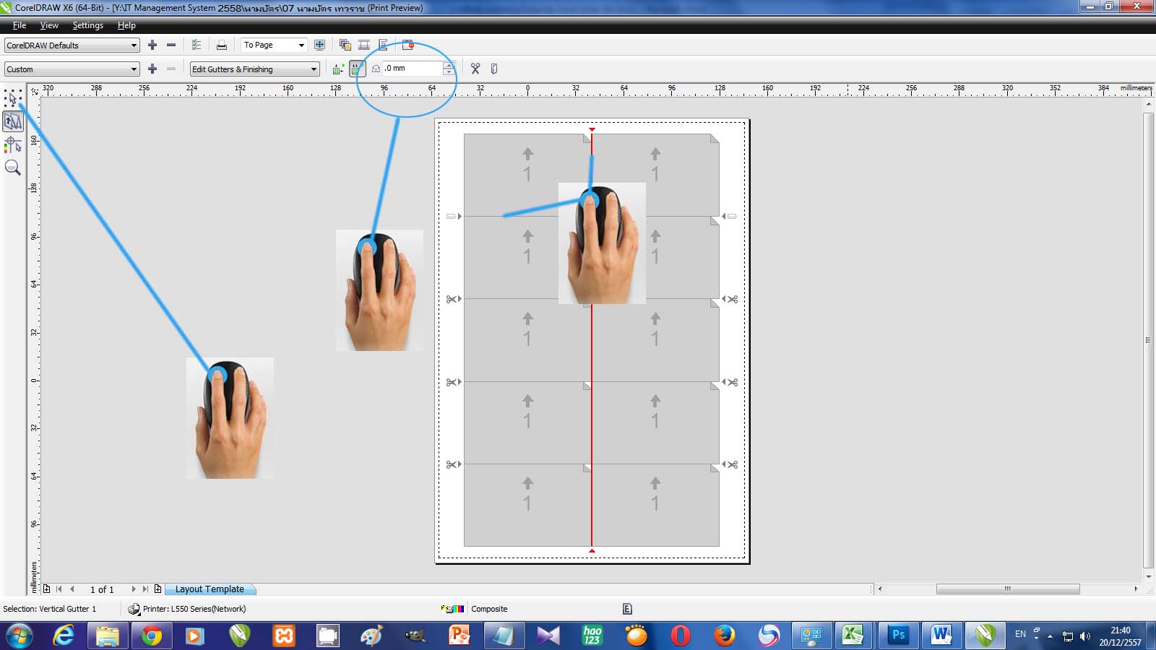
Task: Click inside the gutter size mm field
Action: click(x=412, y=69)
